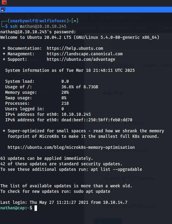
Task: Open the https://help.ubuntu.com link
Action: pos(75,48)
